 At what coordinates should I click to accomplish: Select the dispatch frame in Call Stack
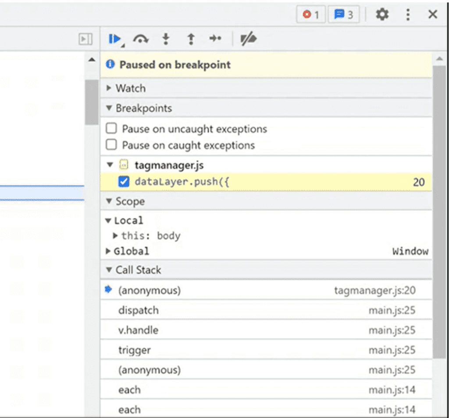coord(139,310)
